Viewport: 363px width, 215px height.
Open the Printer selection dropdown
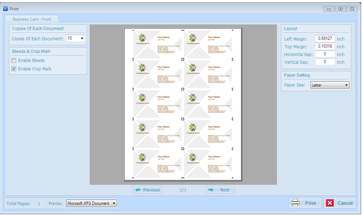pyautogui.click(x=114, y=203)
